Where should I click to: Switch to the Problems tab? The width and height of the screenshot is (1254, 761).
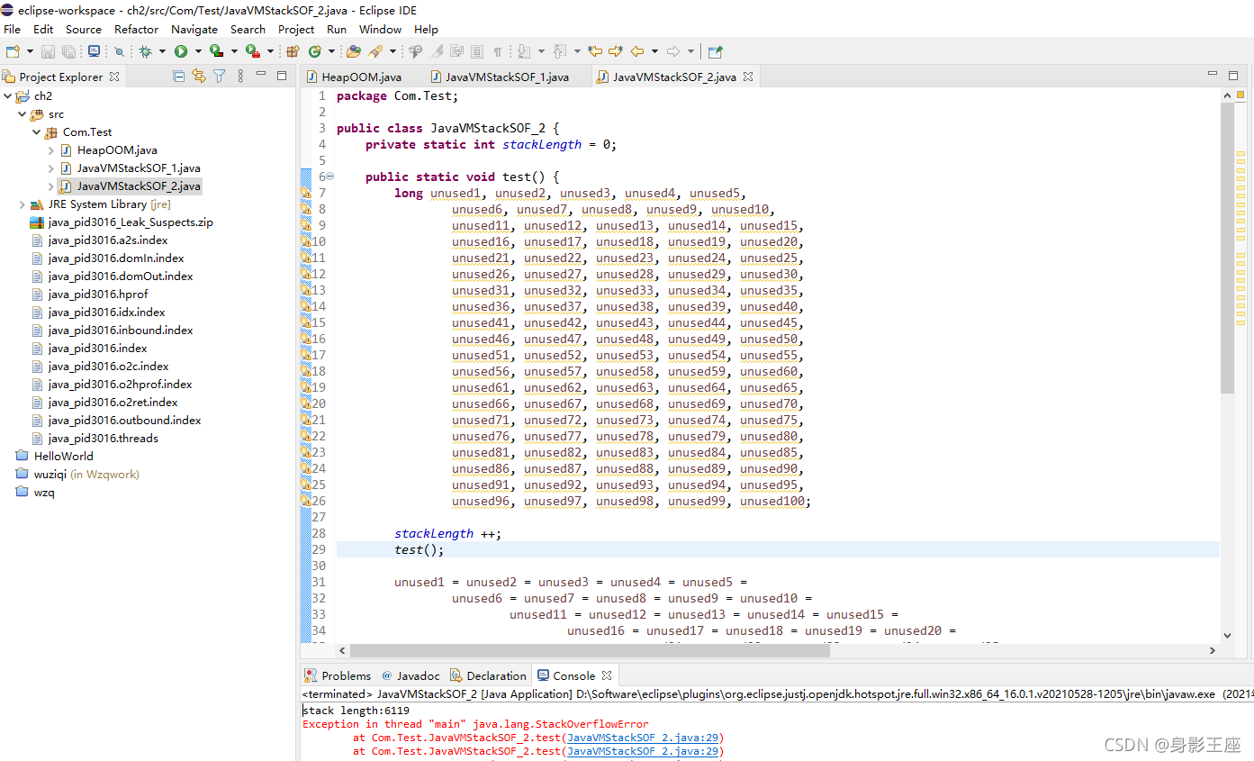click(338, 675)
